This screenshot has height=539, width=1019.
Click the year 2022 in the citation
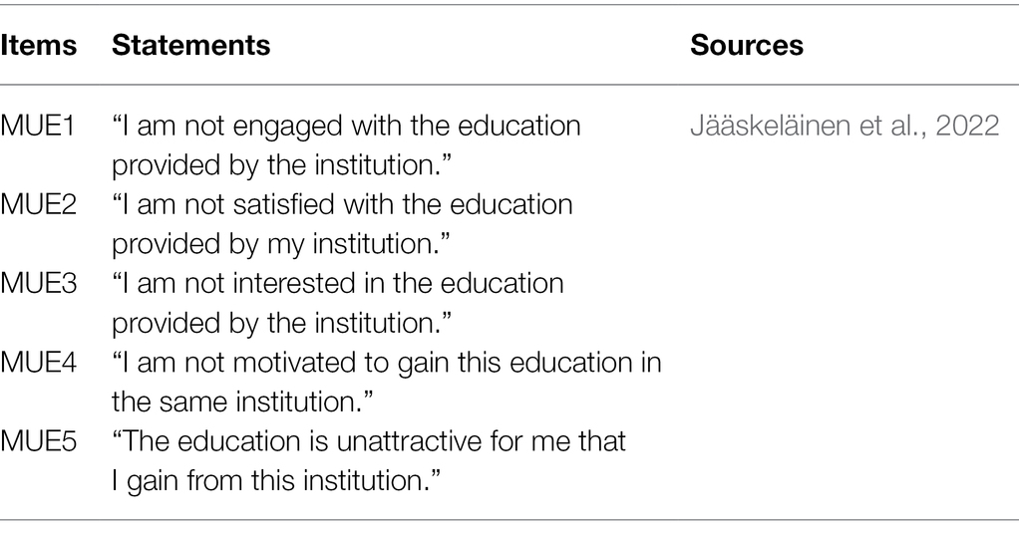pos(967,126)
